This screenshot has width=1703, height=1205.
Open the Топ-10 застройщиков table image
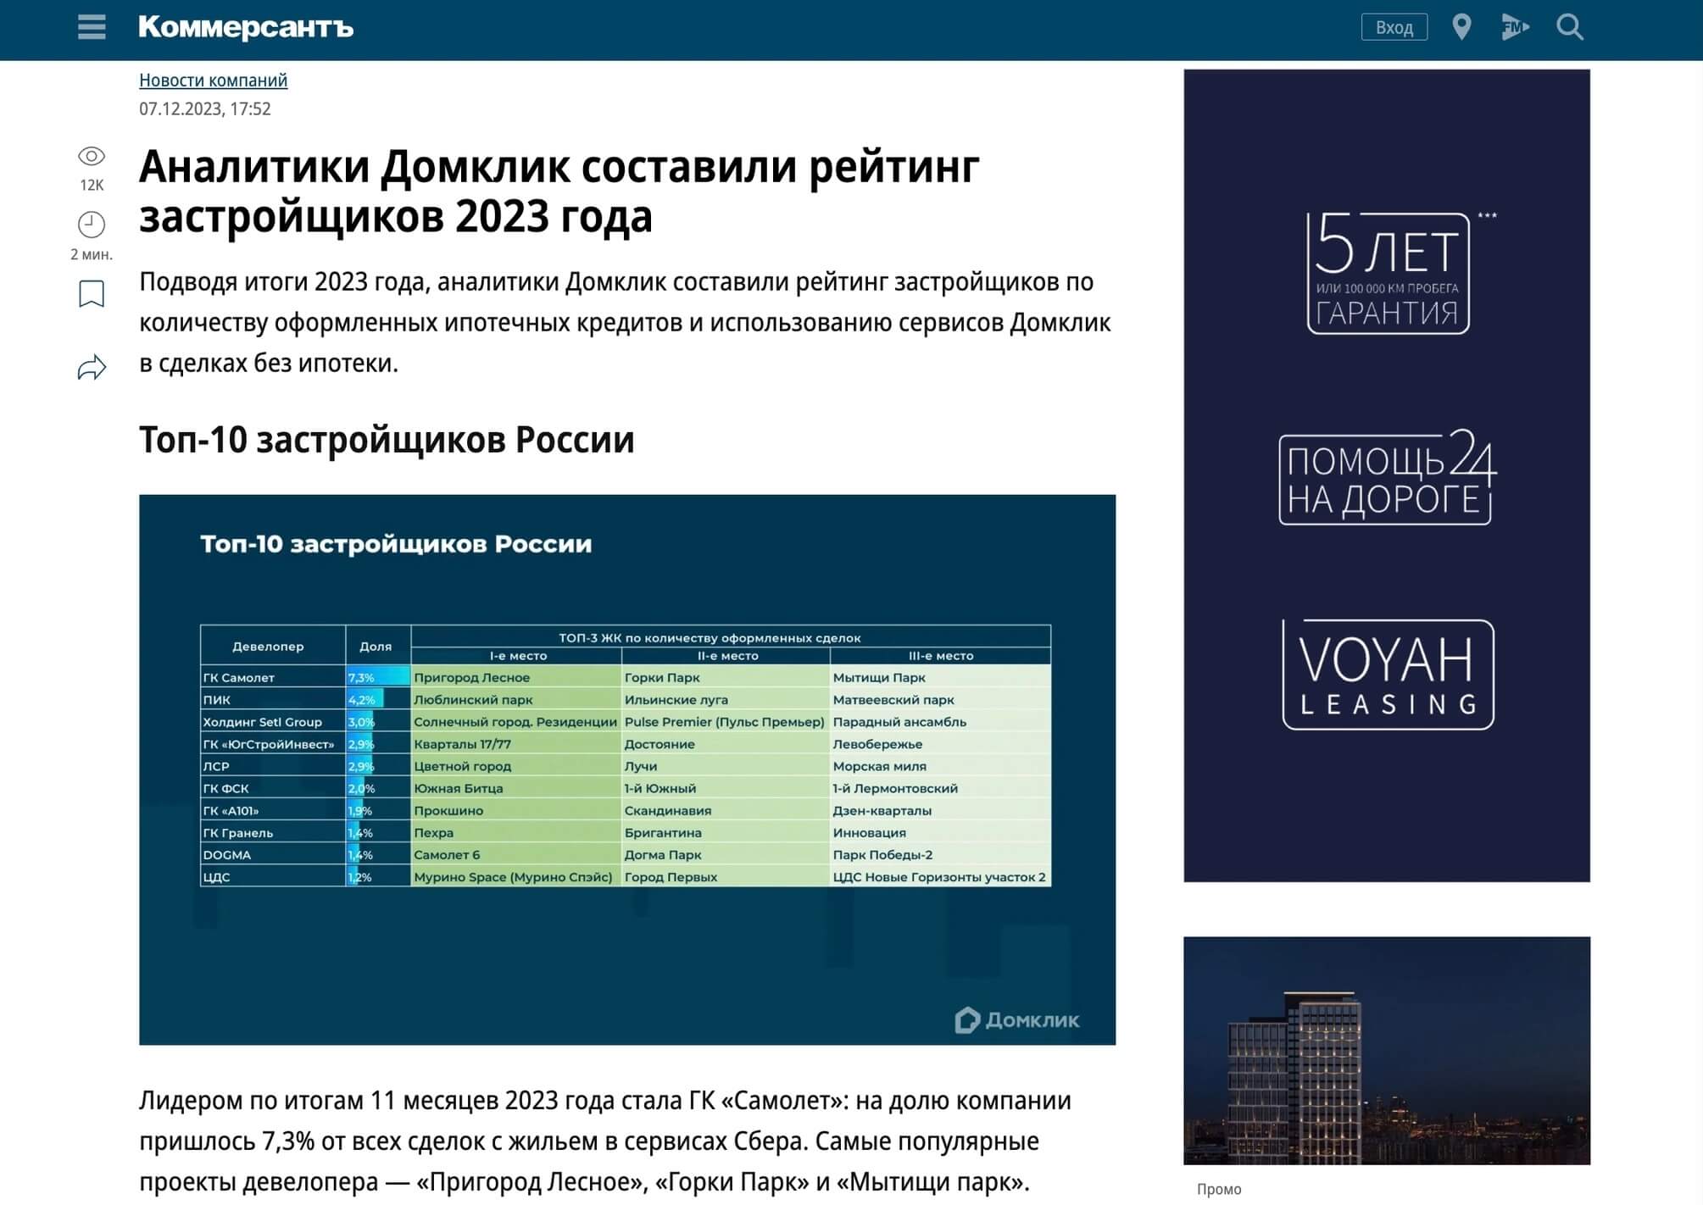(x=627, y=769)
